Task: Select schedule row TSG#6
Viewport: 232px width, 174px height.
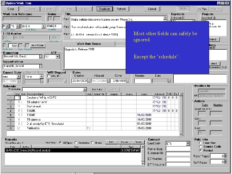Action: tap(92, 111)
